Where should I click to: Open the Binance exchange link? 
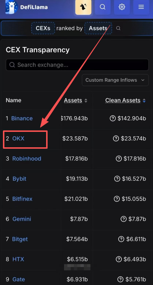22,119
